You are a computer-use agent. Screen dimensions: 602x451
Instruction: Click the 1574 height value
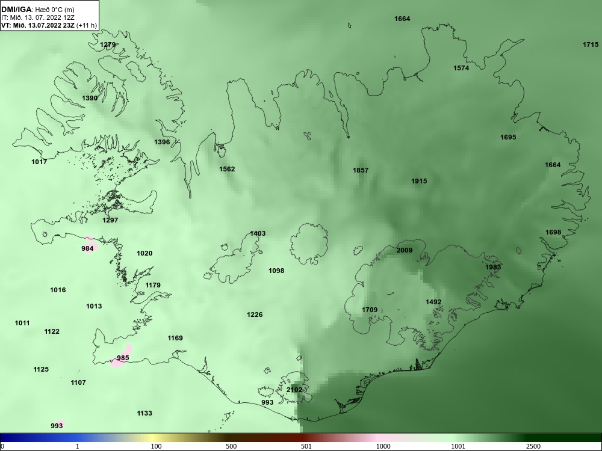coord(461,69)
